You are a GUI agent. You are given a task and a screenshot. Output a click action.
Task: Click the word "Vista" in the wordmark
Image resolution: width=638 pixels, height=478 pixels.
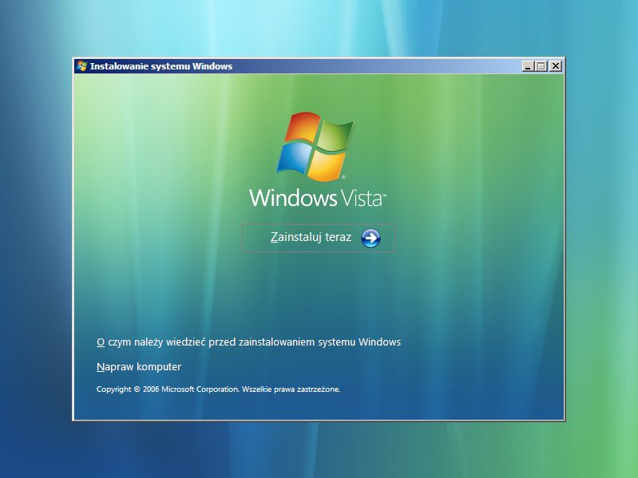(360, 197)
